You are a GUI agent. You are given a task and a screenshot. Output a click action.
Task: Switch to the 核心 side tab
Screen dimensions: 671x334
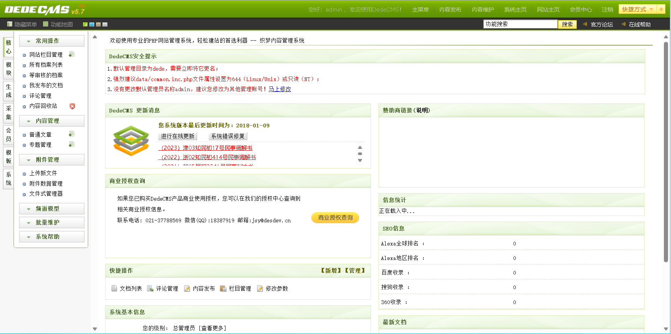pos(9,47)
